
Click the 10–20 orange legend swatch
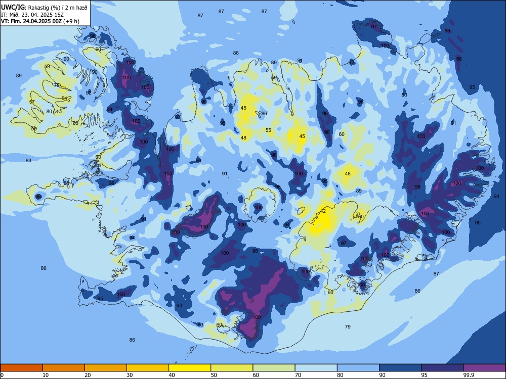pyautogui.click(x=64, y=368)
